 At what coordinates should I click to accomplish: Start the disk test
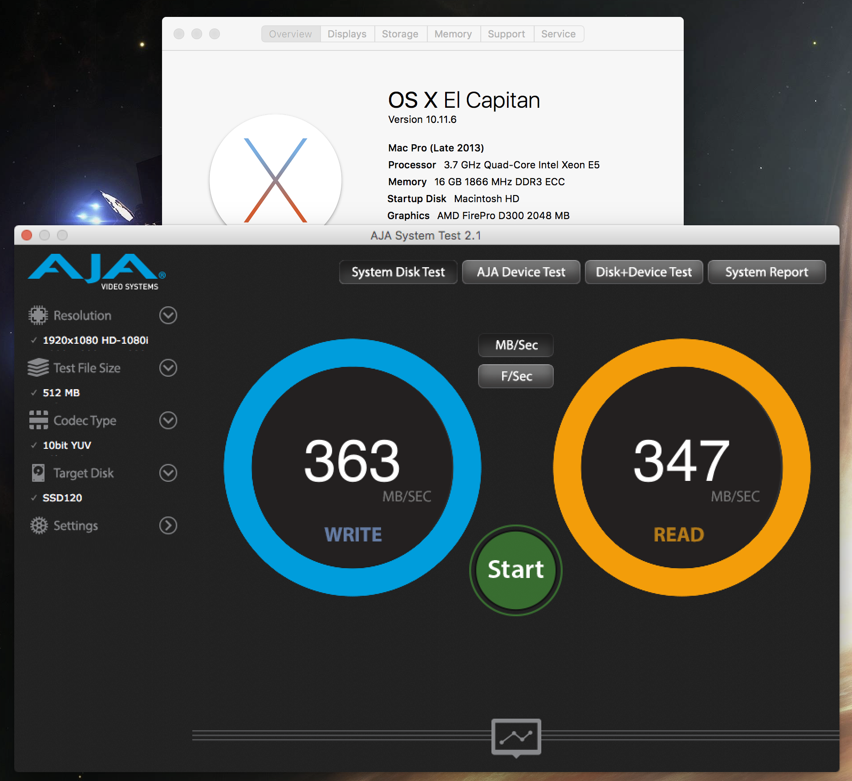click(516, 570)
